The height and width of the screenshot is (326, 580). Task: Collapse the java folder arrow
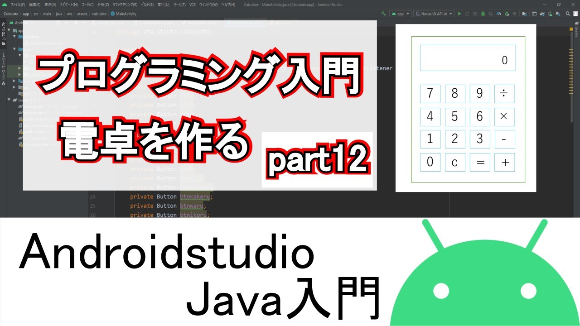click(14, 49)
